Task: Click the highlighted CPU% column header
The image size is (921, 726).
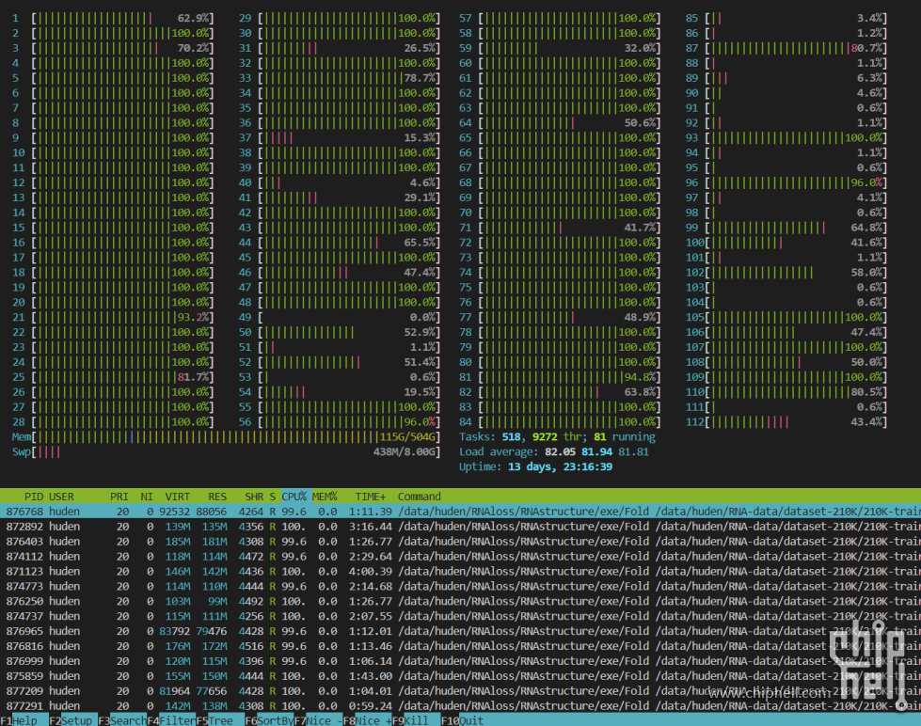Action: 294,497
